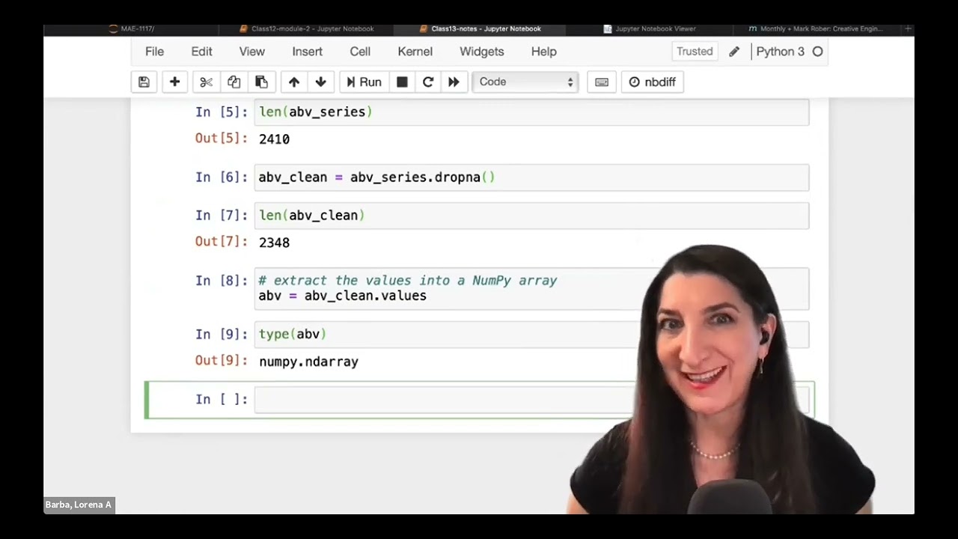Move selected cell up arrow
The image size is (958, 539).
293,82
